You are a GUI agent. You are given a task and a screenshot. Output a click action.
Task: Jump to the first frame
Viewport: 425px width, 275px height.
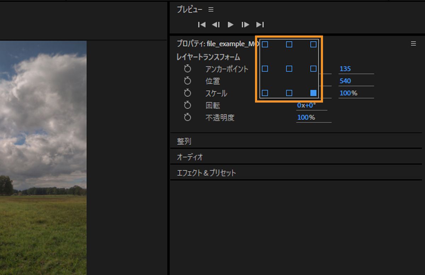(202, 24)
